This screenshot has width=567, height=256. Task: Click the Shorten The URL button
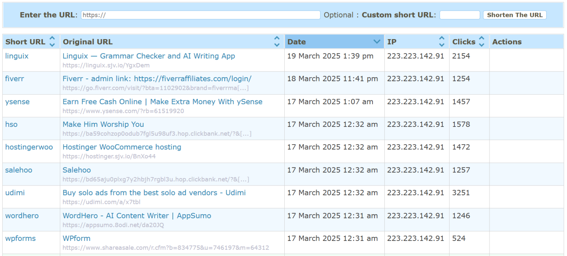coord(515,15)
